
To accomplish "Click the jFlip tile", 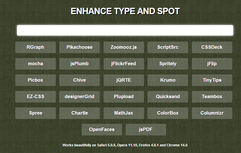I will (212, 64).
